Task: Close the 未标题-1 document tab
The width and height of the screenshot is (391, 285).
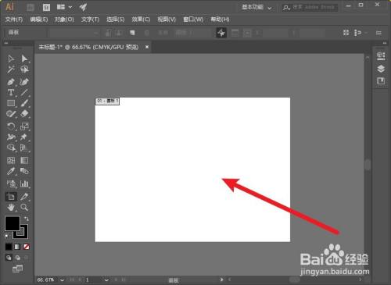Action: 147,47
